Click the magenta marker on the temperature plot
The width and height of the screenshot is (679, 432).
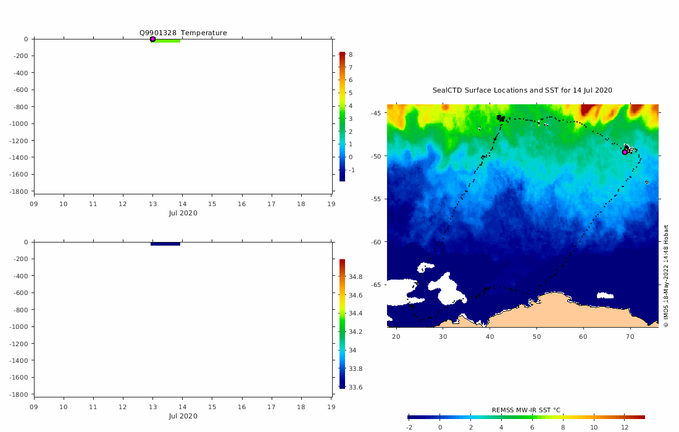(x=152, y=39)
